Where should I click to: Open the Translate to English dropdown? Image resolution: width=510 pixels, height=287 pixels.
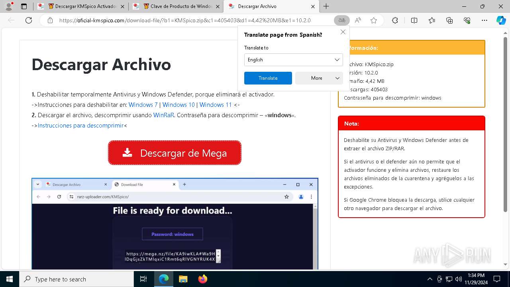[x=294, y=60]
